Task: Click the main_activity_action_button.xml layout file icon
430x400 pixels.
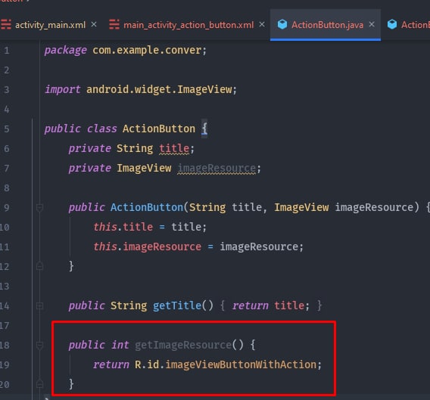Action: (114, 25)
